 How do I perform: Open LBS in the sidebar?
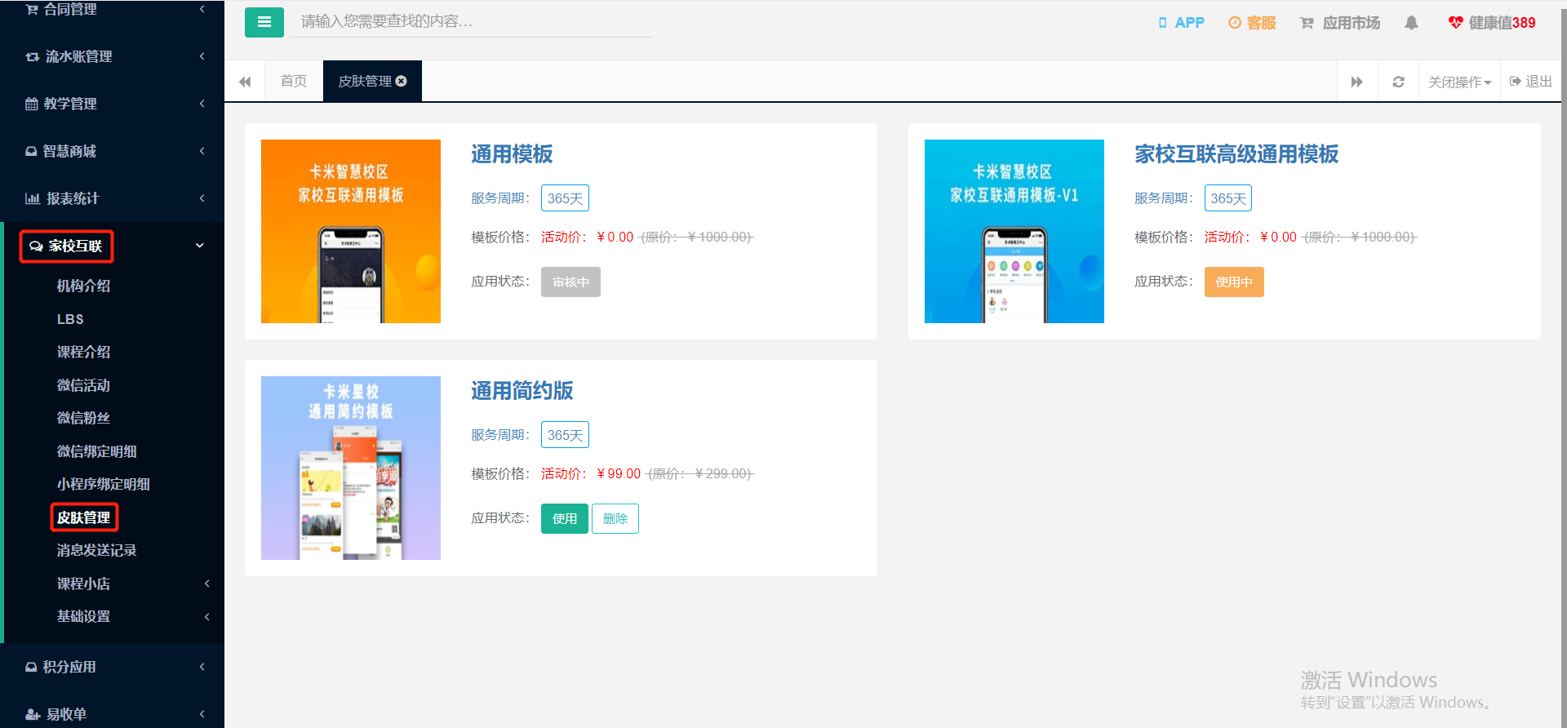pyautogui.click(x=70, y=319)
